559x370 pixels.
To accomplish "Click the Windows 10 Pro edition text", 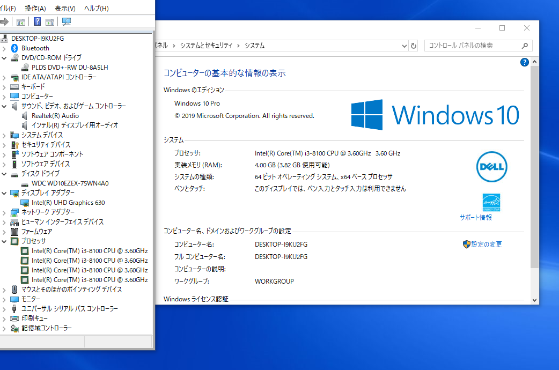I will click(197, 103).
